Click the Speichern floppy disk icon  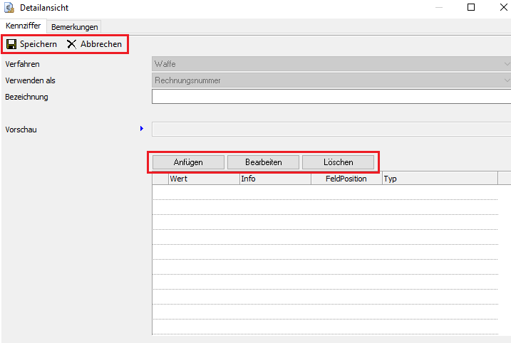click(11, 44)
